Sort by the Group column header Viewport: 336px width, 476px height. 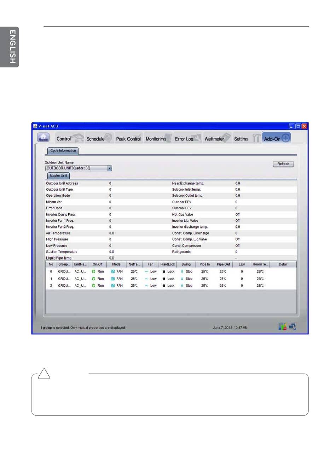click(x=64, y=264)
